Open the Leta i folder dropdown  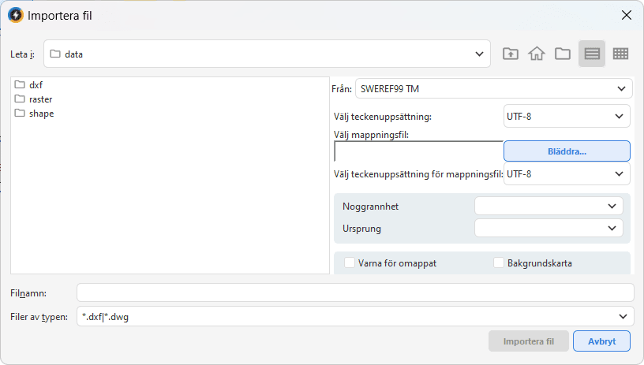pos(268,54)
